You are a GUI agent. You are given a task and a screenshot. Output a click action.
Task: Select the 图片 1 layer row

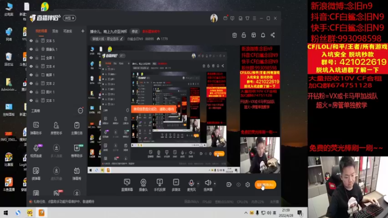56,92
